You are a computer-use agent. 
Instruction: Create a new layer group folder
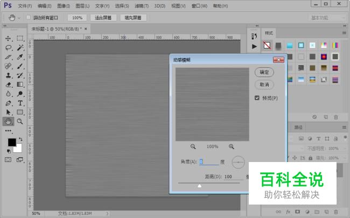click(x=317, y=212)
